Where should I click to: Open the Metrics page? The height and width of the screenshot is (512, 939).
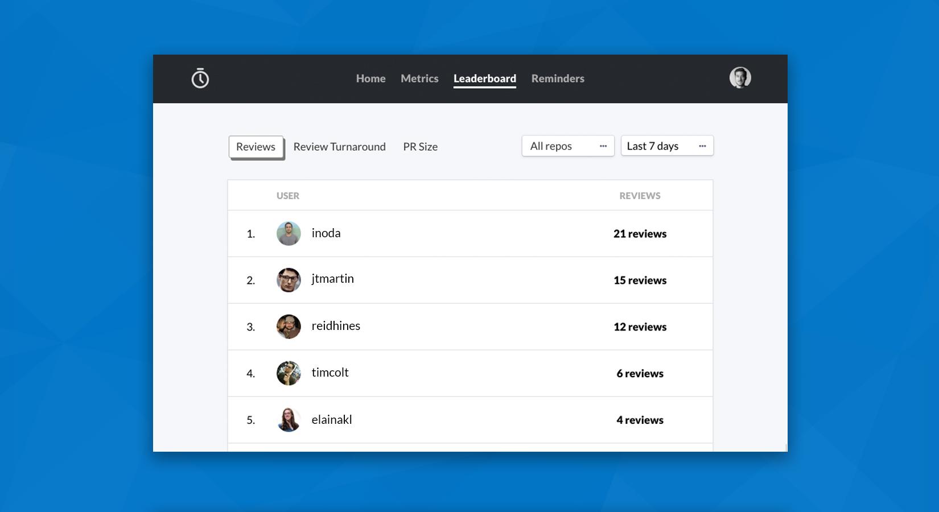(x=419, y=79)
